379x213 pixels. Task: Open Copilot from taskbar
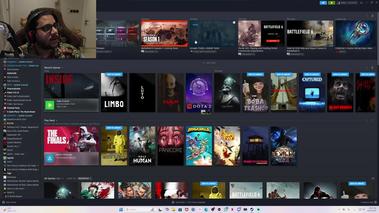pos(167,209)
